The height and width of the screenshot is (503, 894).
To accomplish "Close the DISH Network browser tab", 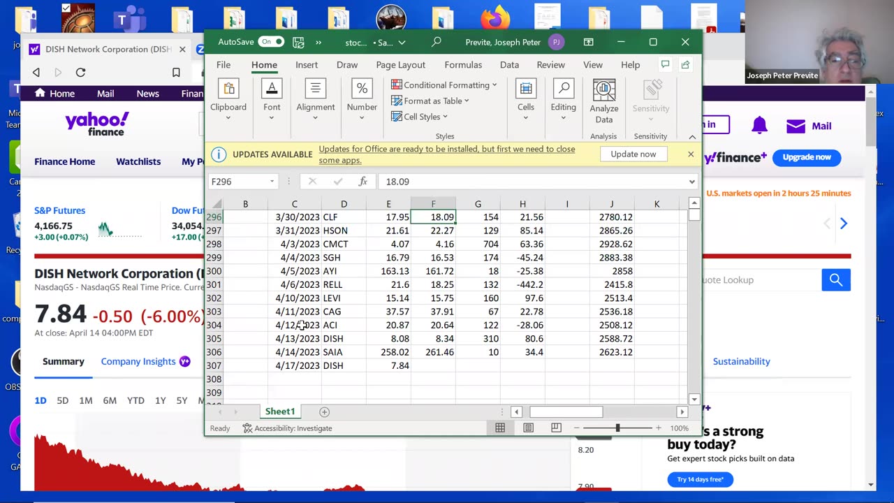I will tap(182, 49).
